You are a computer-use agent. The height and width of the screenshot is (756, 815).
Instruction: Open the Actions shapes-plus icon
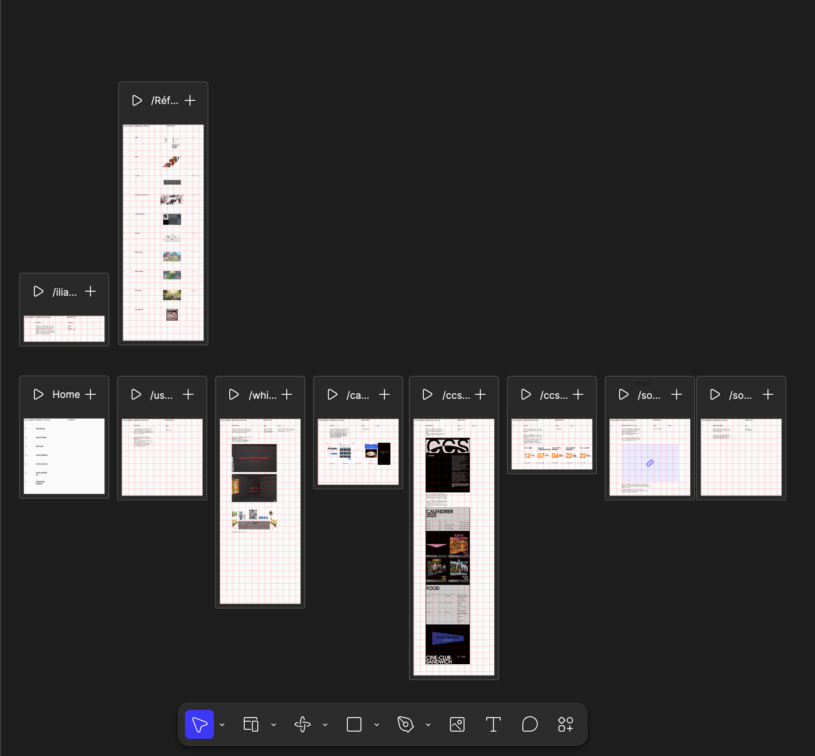(x=565, y=724)
